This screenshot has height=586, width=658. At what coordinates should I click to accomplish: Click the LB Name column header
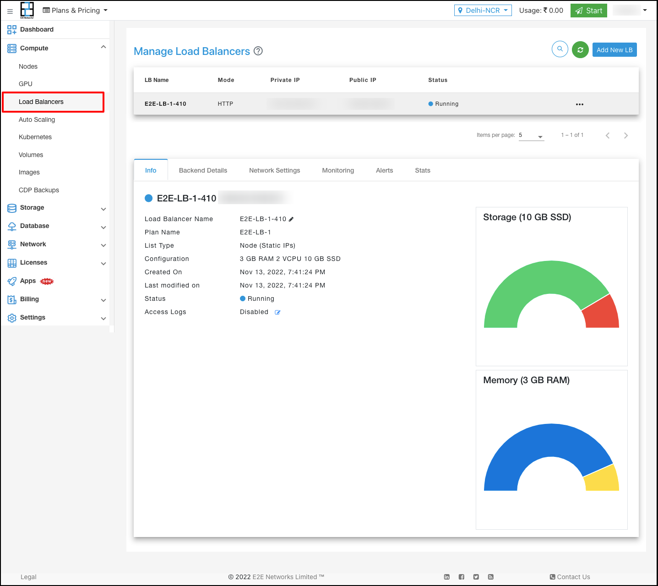click(x=157, y=80)
